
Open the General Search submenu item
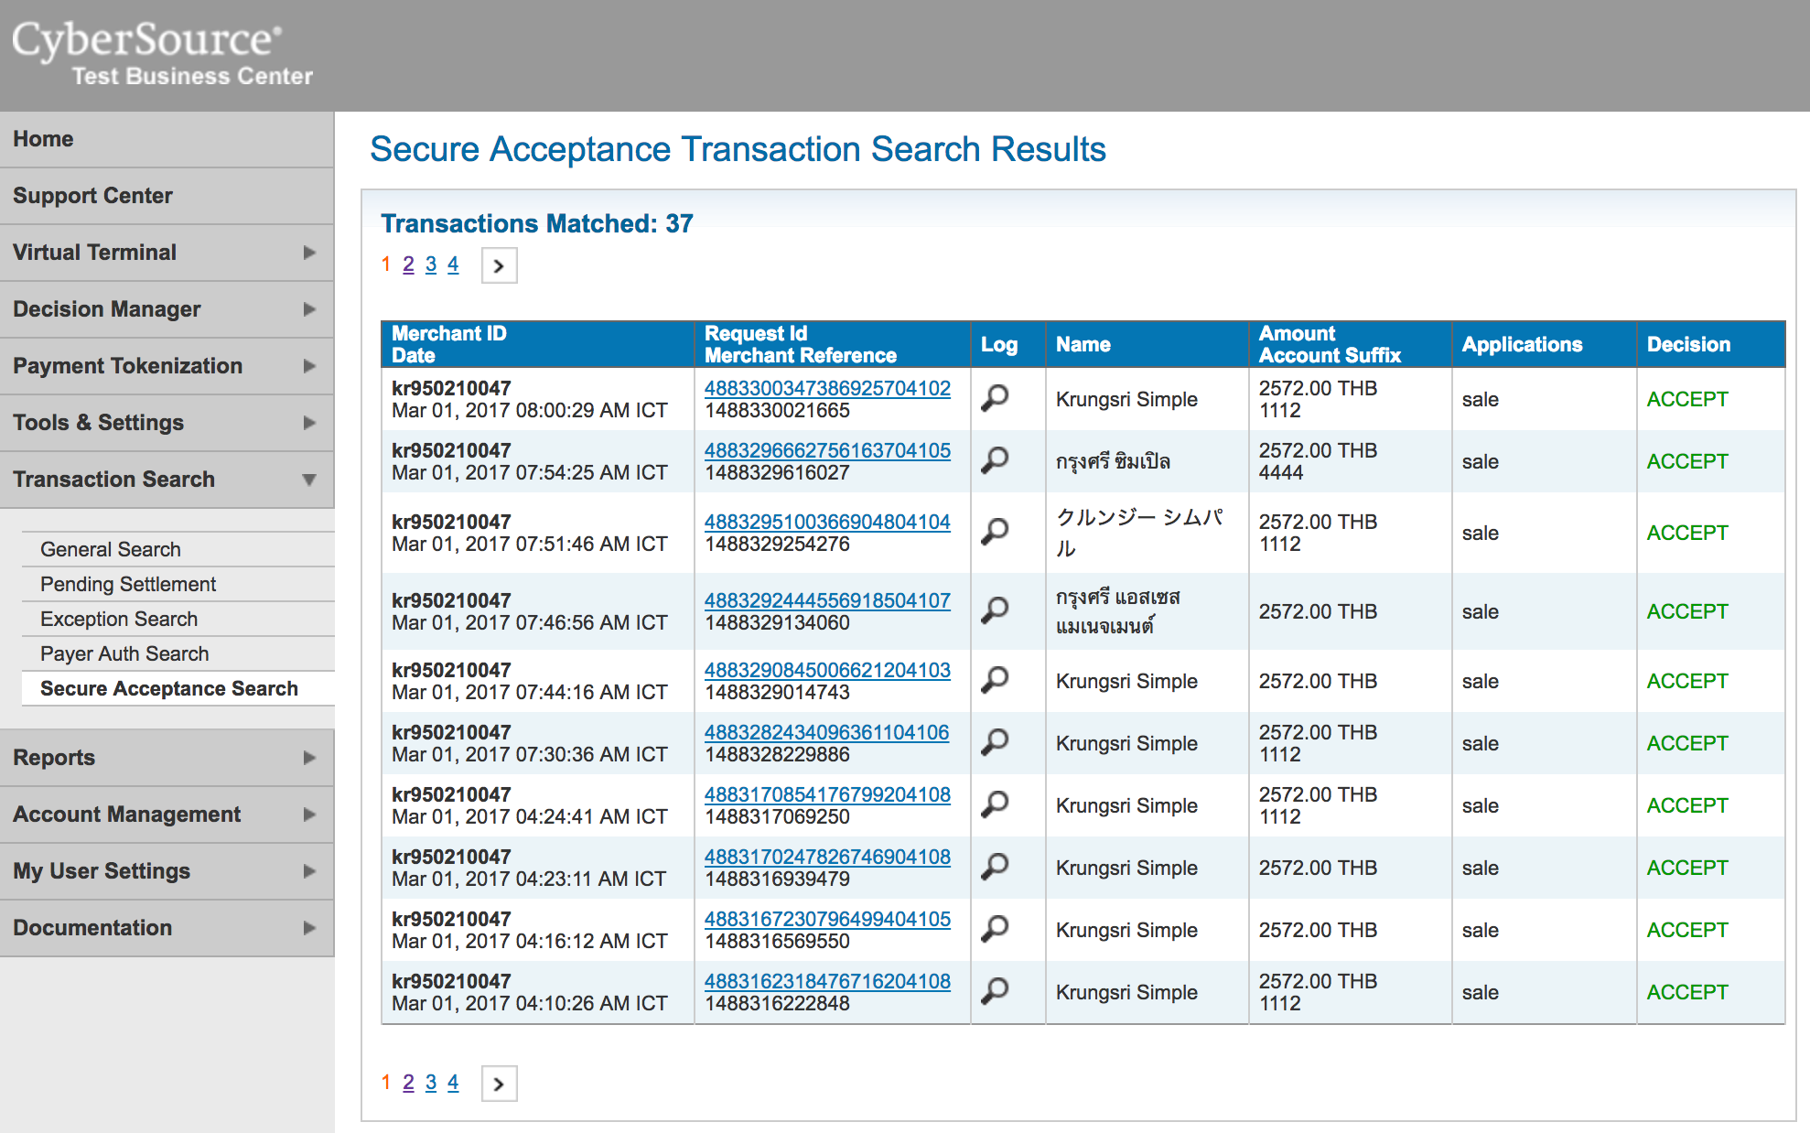pyautogui.click(x=111, y=549)
